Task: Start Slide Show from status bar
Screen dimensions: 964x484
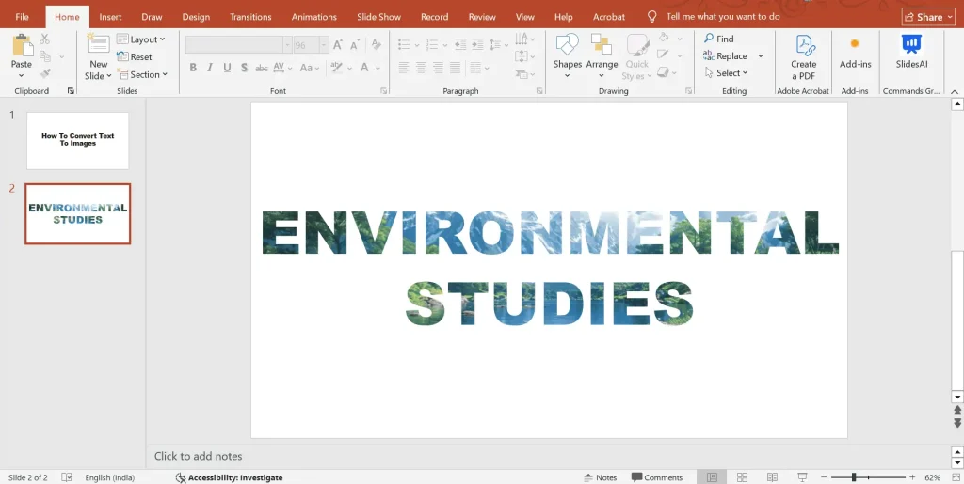Action: (x=802, y=477)
